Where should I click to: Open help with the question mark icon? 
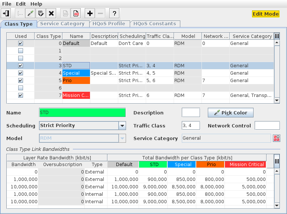(114, 14)
